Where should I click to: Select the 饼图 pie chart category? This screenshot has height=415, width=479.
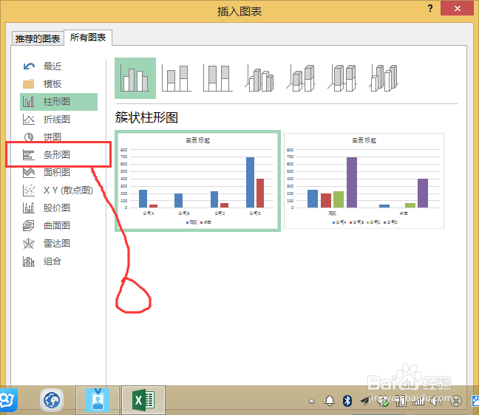point(58,137)
